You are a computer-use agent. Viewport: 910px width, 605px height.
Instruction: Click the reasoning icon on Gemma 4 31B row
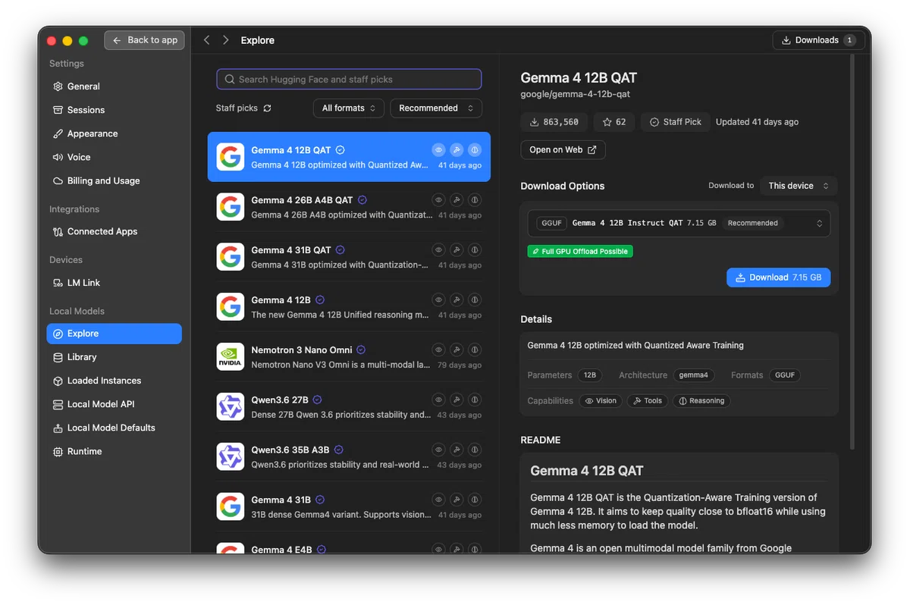(x=475, y=500)
